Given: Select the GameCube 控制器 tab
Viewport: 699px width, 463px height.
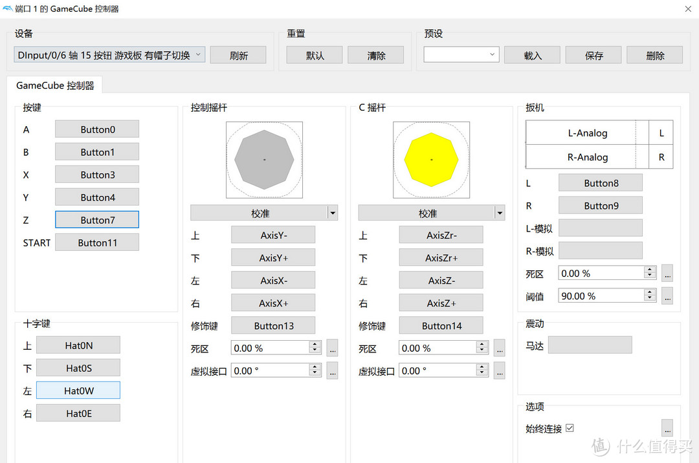Looking at the screenshot, I should [x=55, y=85].
